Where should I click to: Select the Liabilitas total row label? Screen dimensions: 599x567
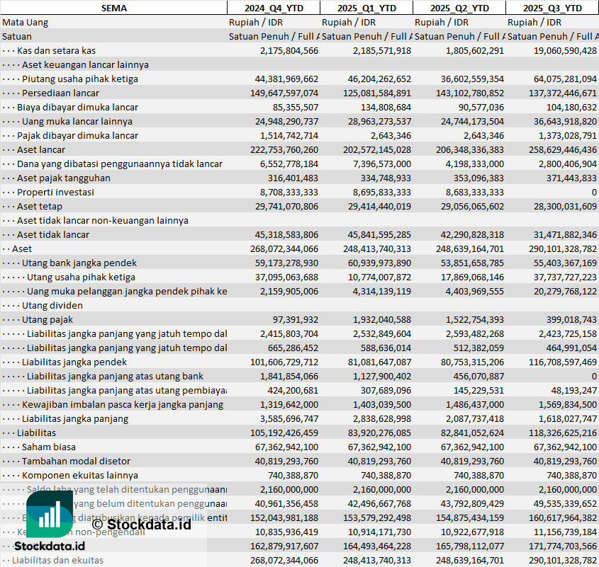[x=36, y=432]
